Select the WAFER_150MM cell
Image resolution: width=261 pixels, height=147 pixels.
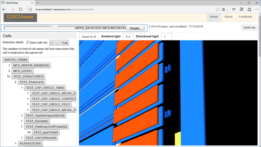click(x=16, y=60)
